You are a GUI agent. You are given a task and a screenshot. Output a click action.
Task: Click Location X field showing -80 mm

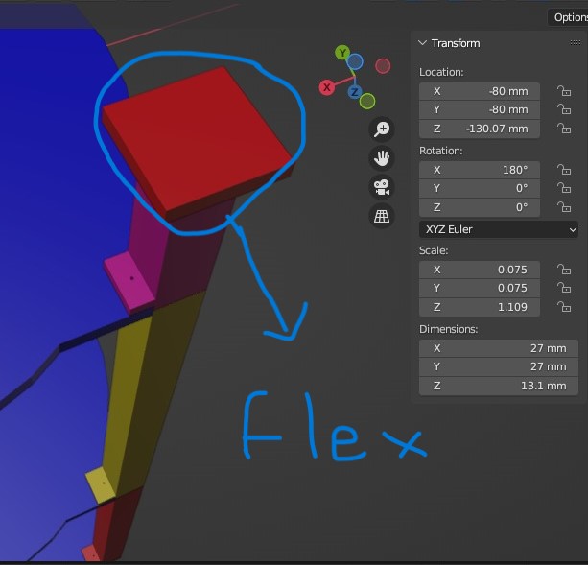tap(480, 91)
